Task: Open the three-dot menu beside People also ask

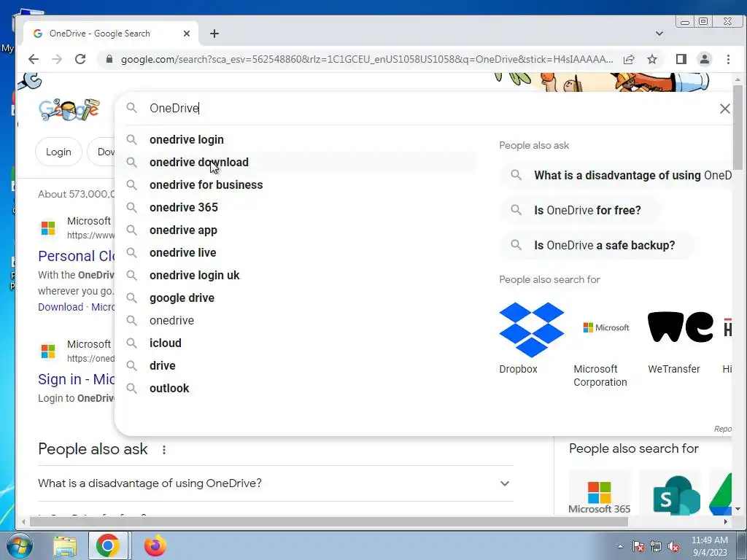Action: click(164, 449)
